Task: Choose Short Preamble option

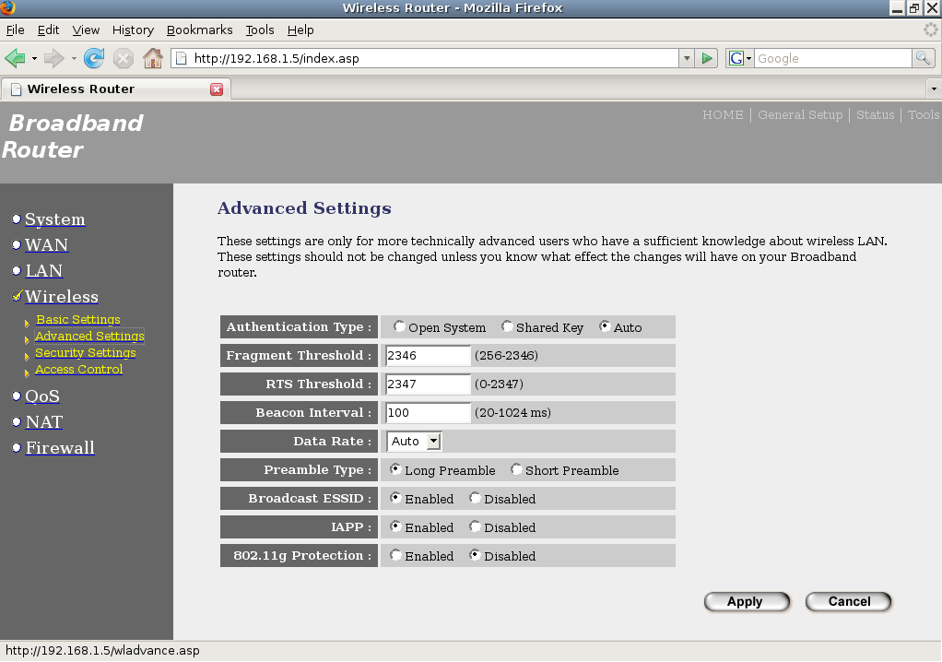Action: pos(516,469)
